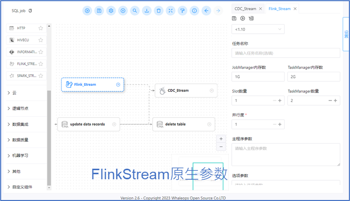Click the format painter icon in toolbar
Screen dimensions: 350x201
click(182, 11)
